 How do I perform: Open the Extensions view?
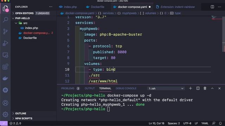5,67
